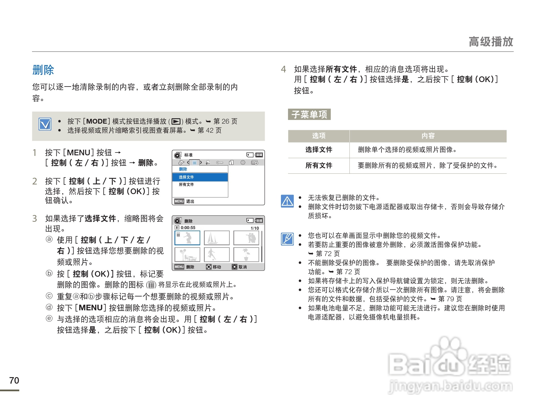Screen dimensions: 546x417
Task: Click the thumbnail view scrollbar
Action: coord(262,246)
